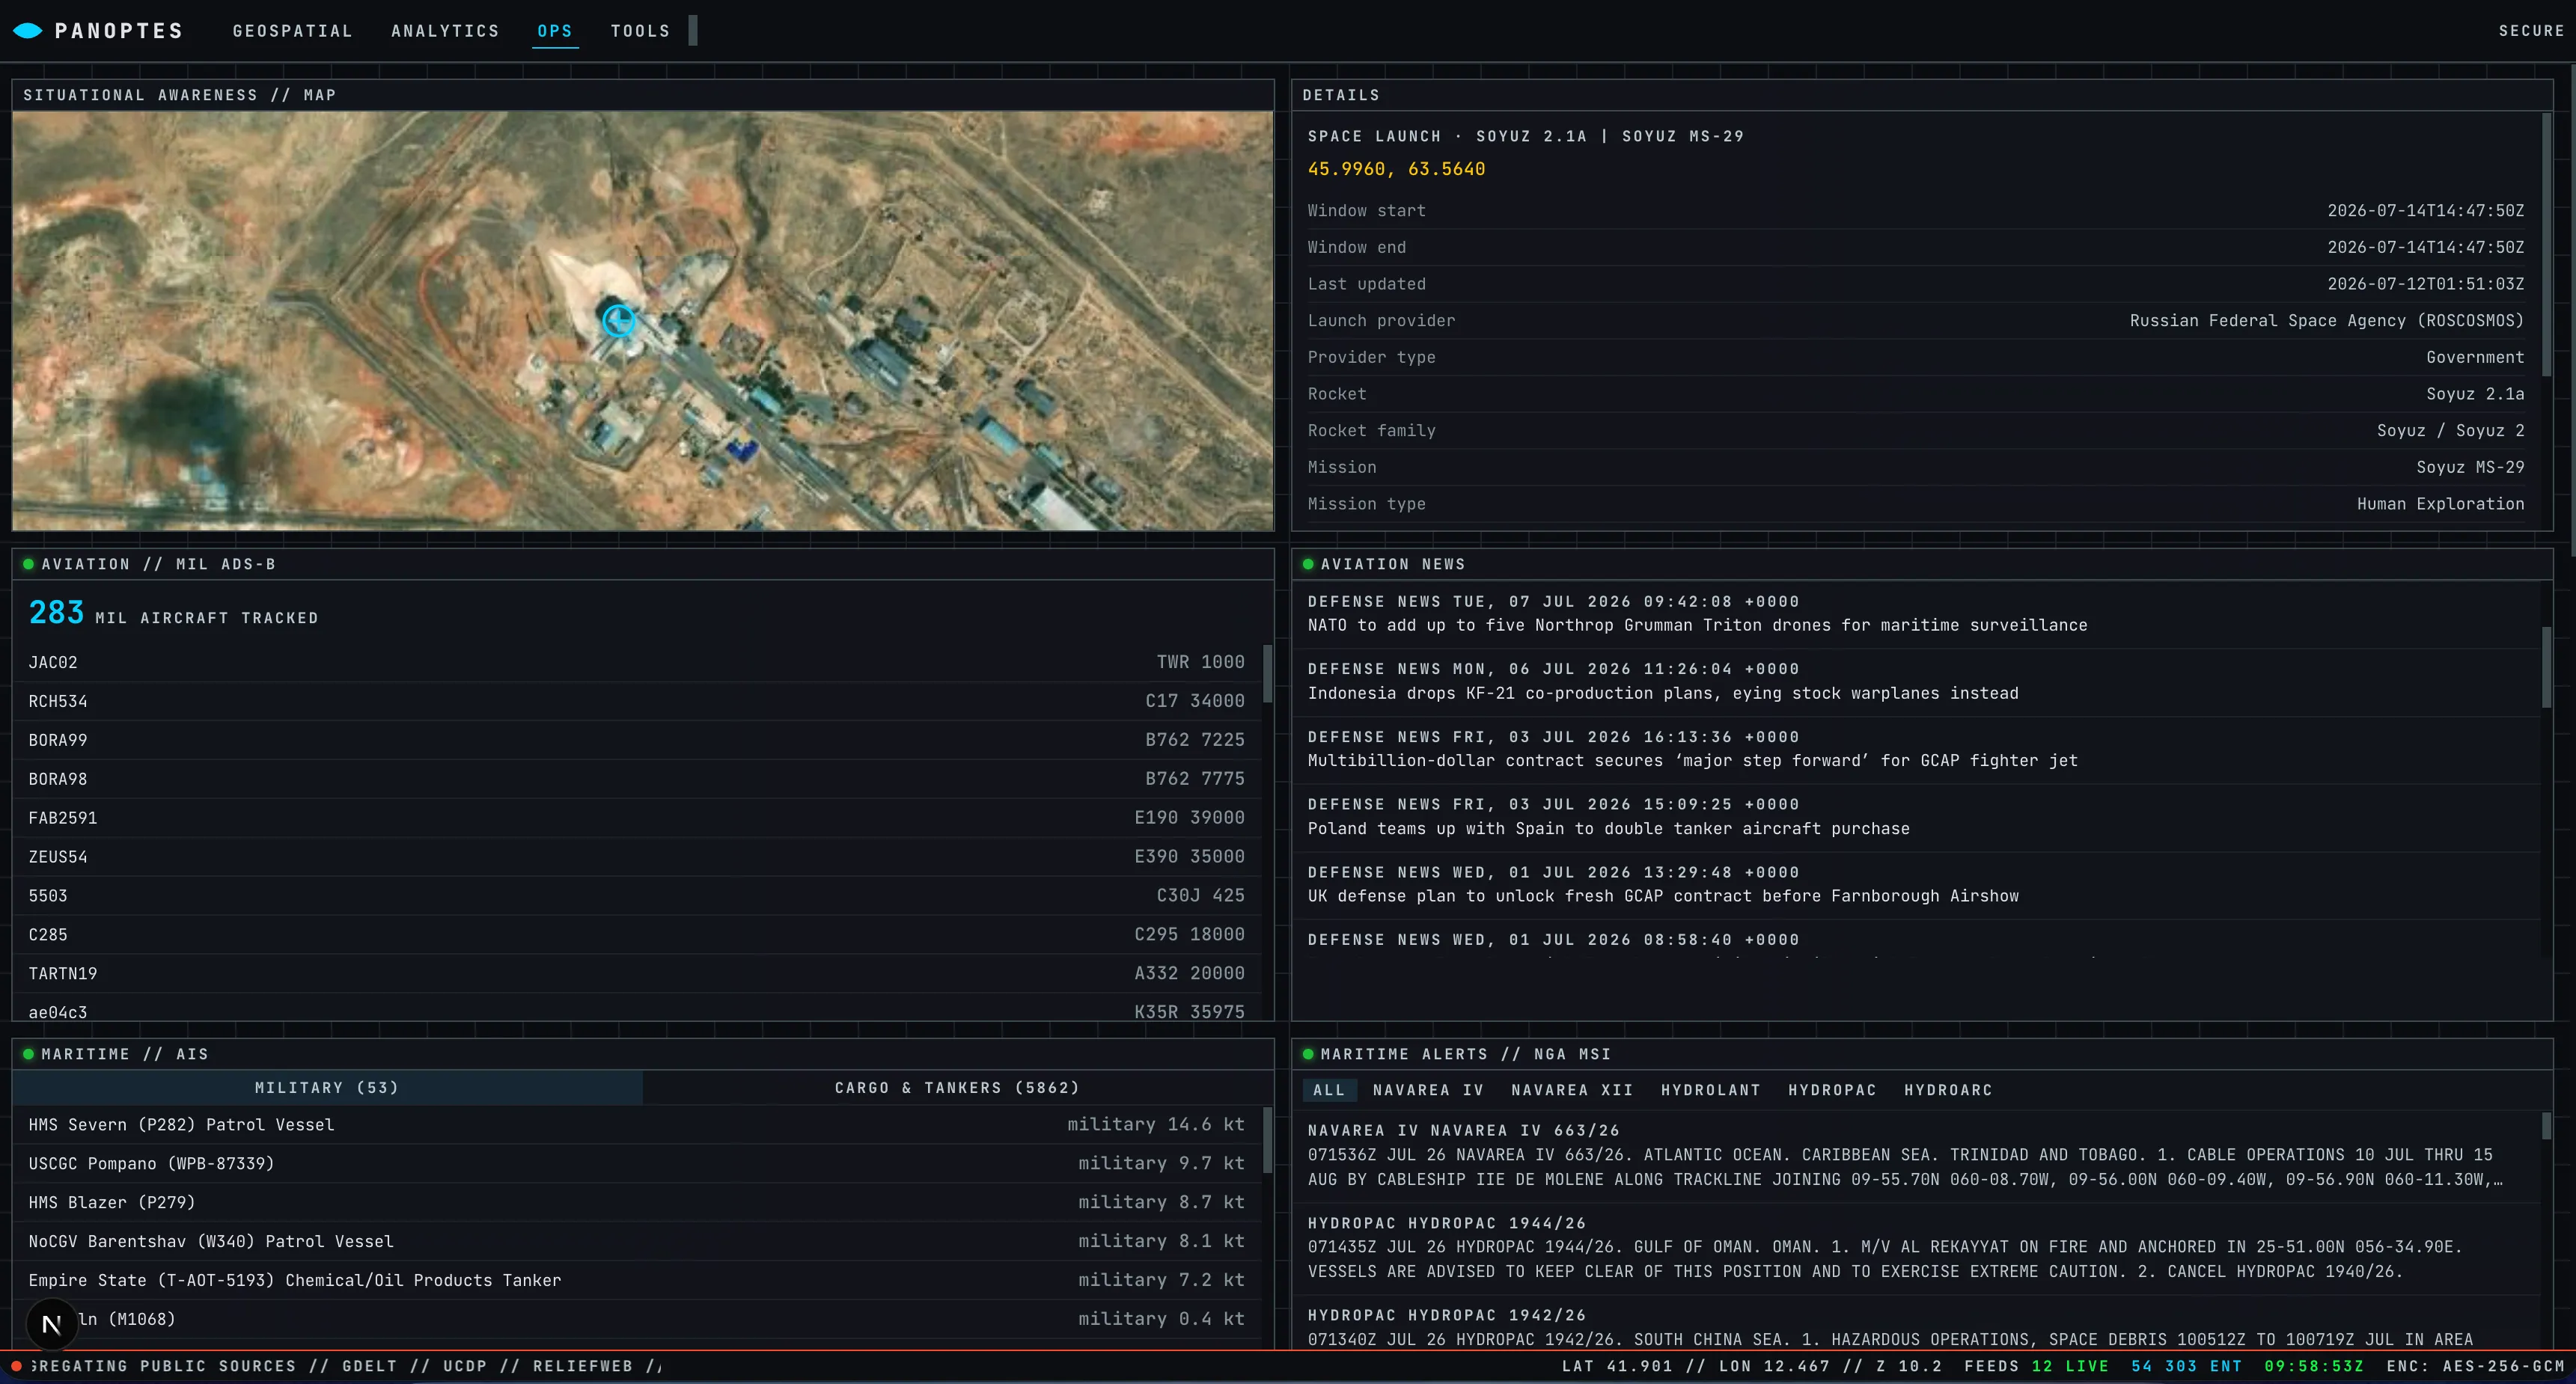Select aircraft row ZEUS54

636,857
